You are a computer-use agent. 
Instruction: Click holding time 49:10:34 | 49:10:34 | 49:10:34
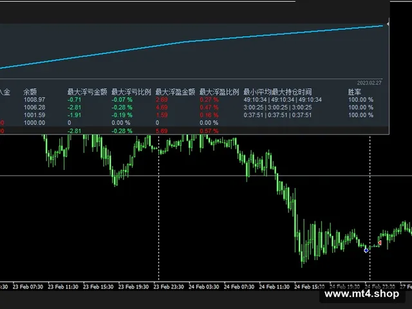(283, 100)
